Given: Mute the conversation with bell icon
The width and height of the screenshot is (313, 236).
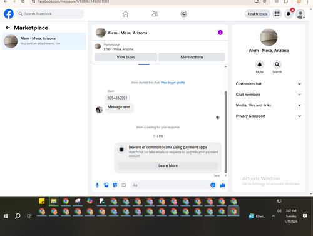Looking at the screenshot, I should point(260,64).
